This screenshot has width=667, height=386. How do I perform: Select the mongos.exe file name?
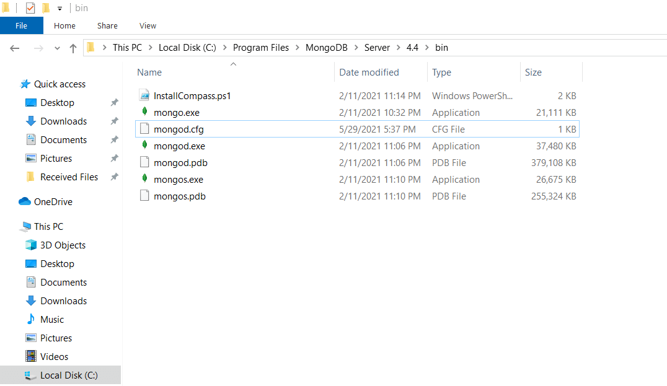point(179,180)
